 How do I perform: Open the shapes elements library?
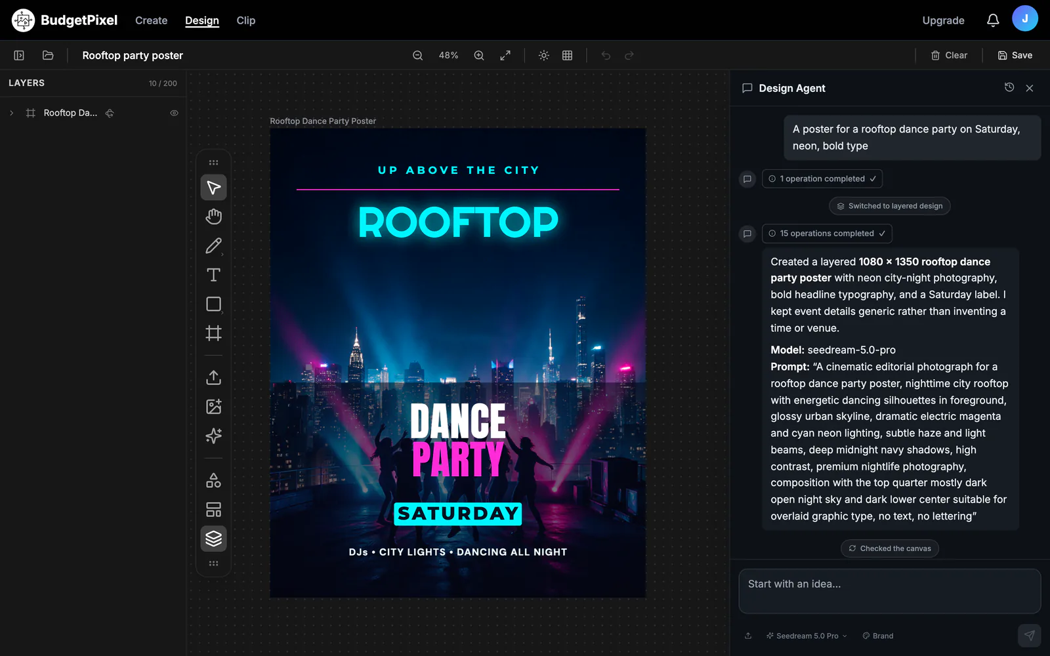click(213, 480)
